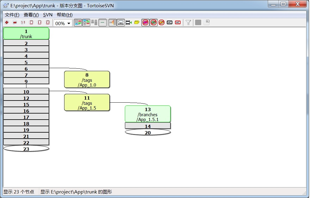Open the funnel filter icon

188,23
